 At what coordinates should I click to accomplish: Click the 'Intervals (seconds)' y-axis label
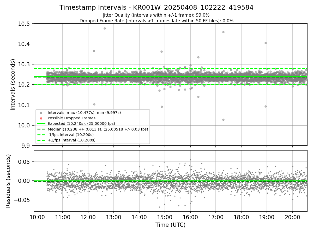click(x=13, y=84)
